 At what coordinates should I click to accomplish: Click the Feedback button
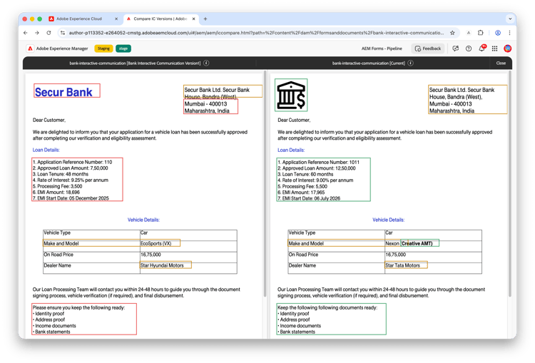pyautogui.click(x=428, y=48)
